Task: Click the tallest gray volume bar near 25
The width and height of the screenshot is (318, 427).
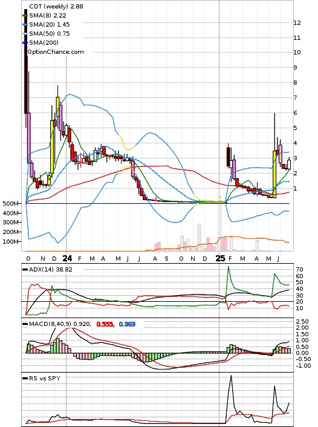Action: 219,224
